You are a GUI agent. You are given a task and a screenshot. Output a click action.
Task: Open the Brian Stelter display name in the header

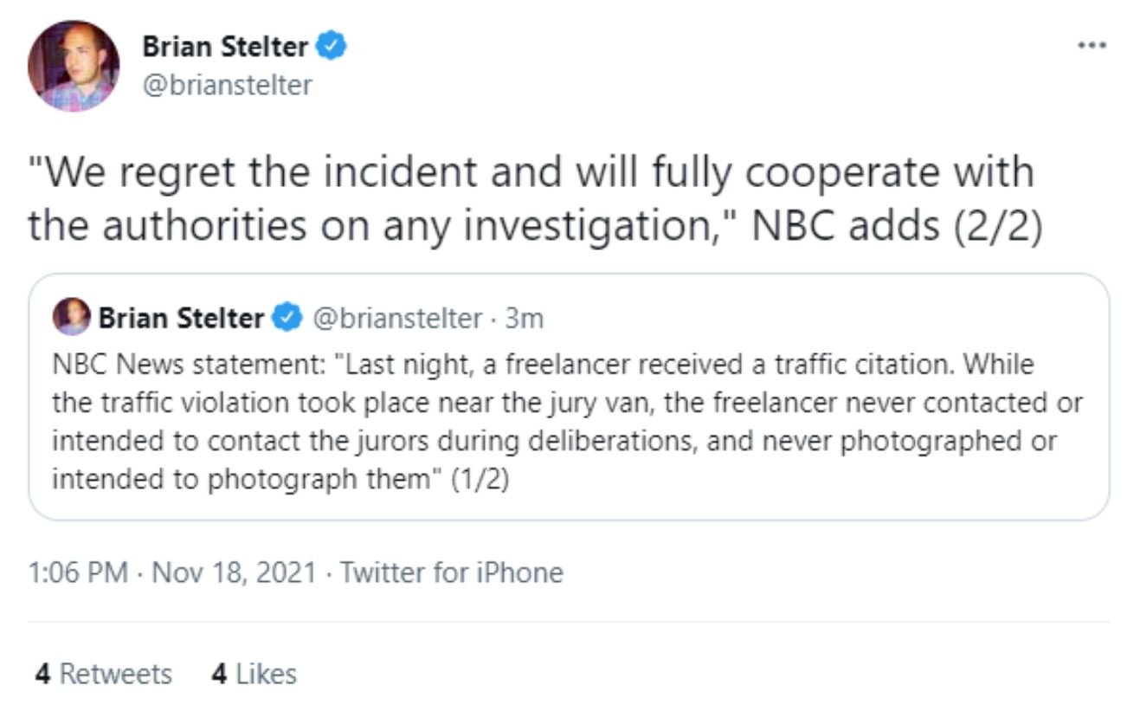click(x=224, y=47)
